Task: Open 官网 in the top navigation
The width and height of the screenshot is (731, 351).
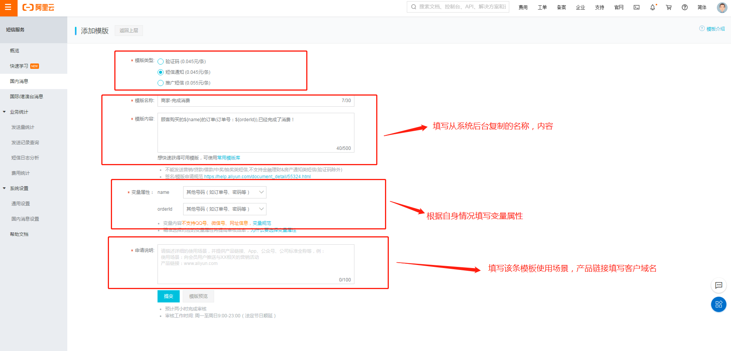Action: pyautogui.click(x=619, y=7)
